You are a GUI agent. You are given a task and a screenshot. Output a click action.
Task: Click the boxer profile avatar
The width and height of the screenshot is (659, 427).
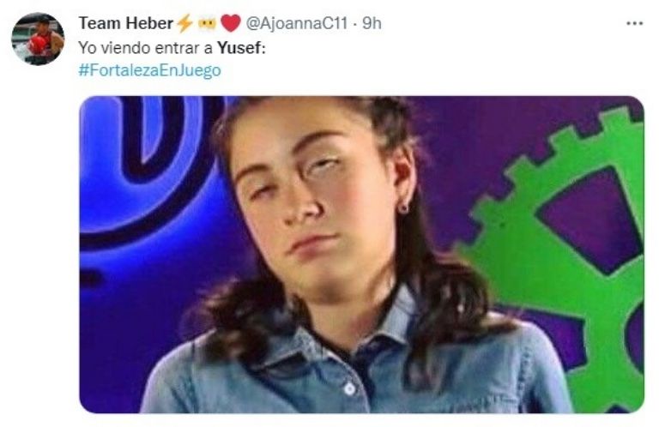38,39
